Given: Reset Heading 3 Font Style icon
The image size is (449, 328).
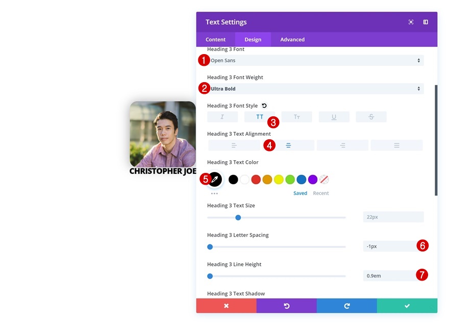Looking at the screenshot, I should point(264,106).
